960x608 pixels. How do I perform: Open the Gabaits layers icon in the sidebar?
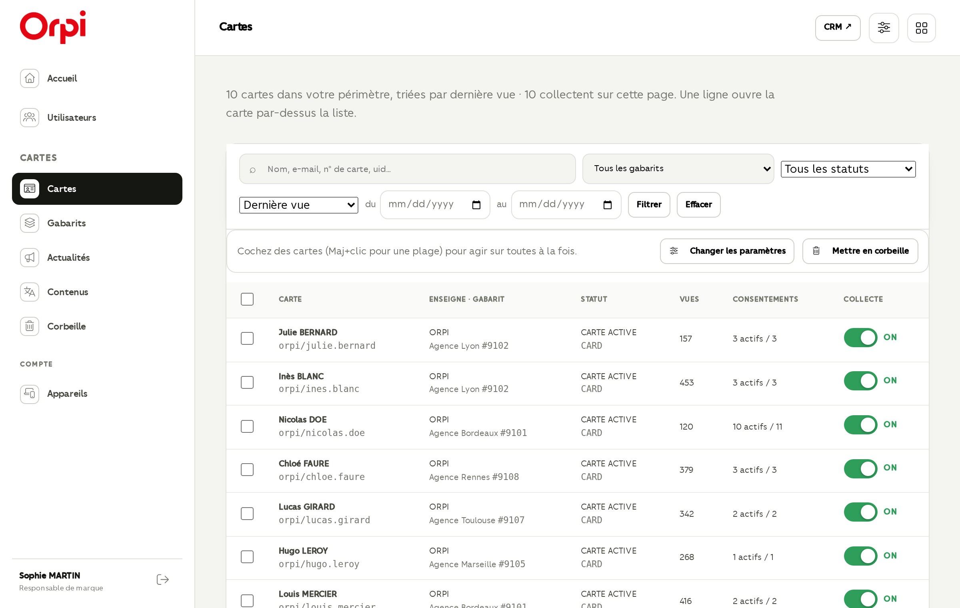pos(30,223)
